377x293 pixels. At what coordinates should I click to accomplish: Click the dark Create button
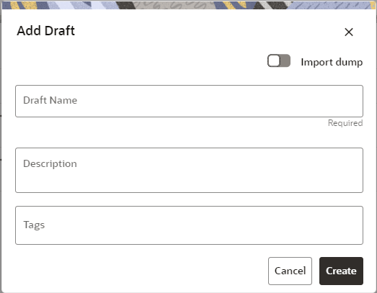[x=341, y=271]
